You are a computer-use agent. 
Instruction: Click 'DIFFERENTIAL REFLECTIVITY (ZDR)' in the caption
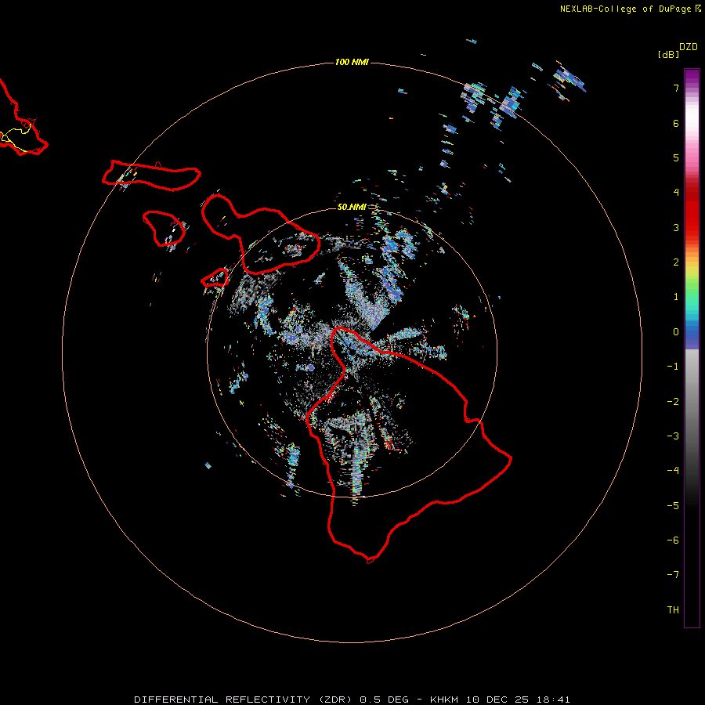click(245, 700)
